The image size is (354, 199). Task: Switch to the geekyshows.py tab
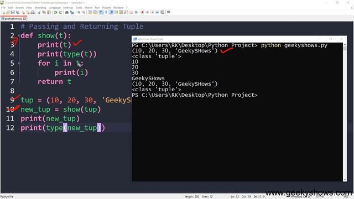[13, 19]
